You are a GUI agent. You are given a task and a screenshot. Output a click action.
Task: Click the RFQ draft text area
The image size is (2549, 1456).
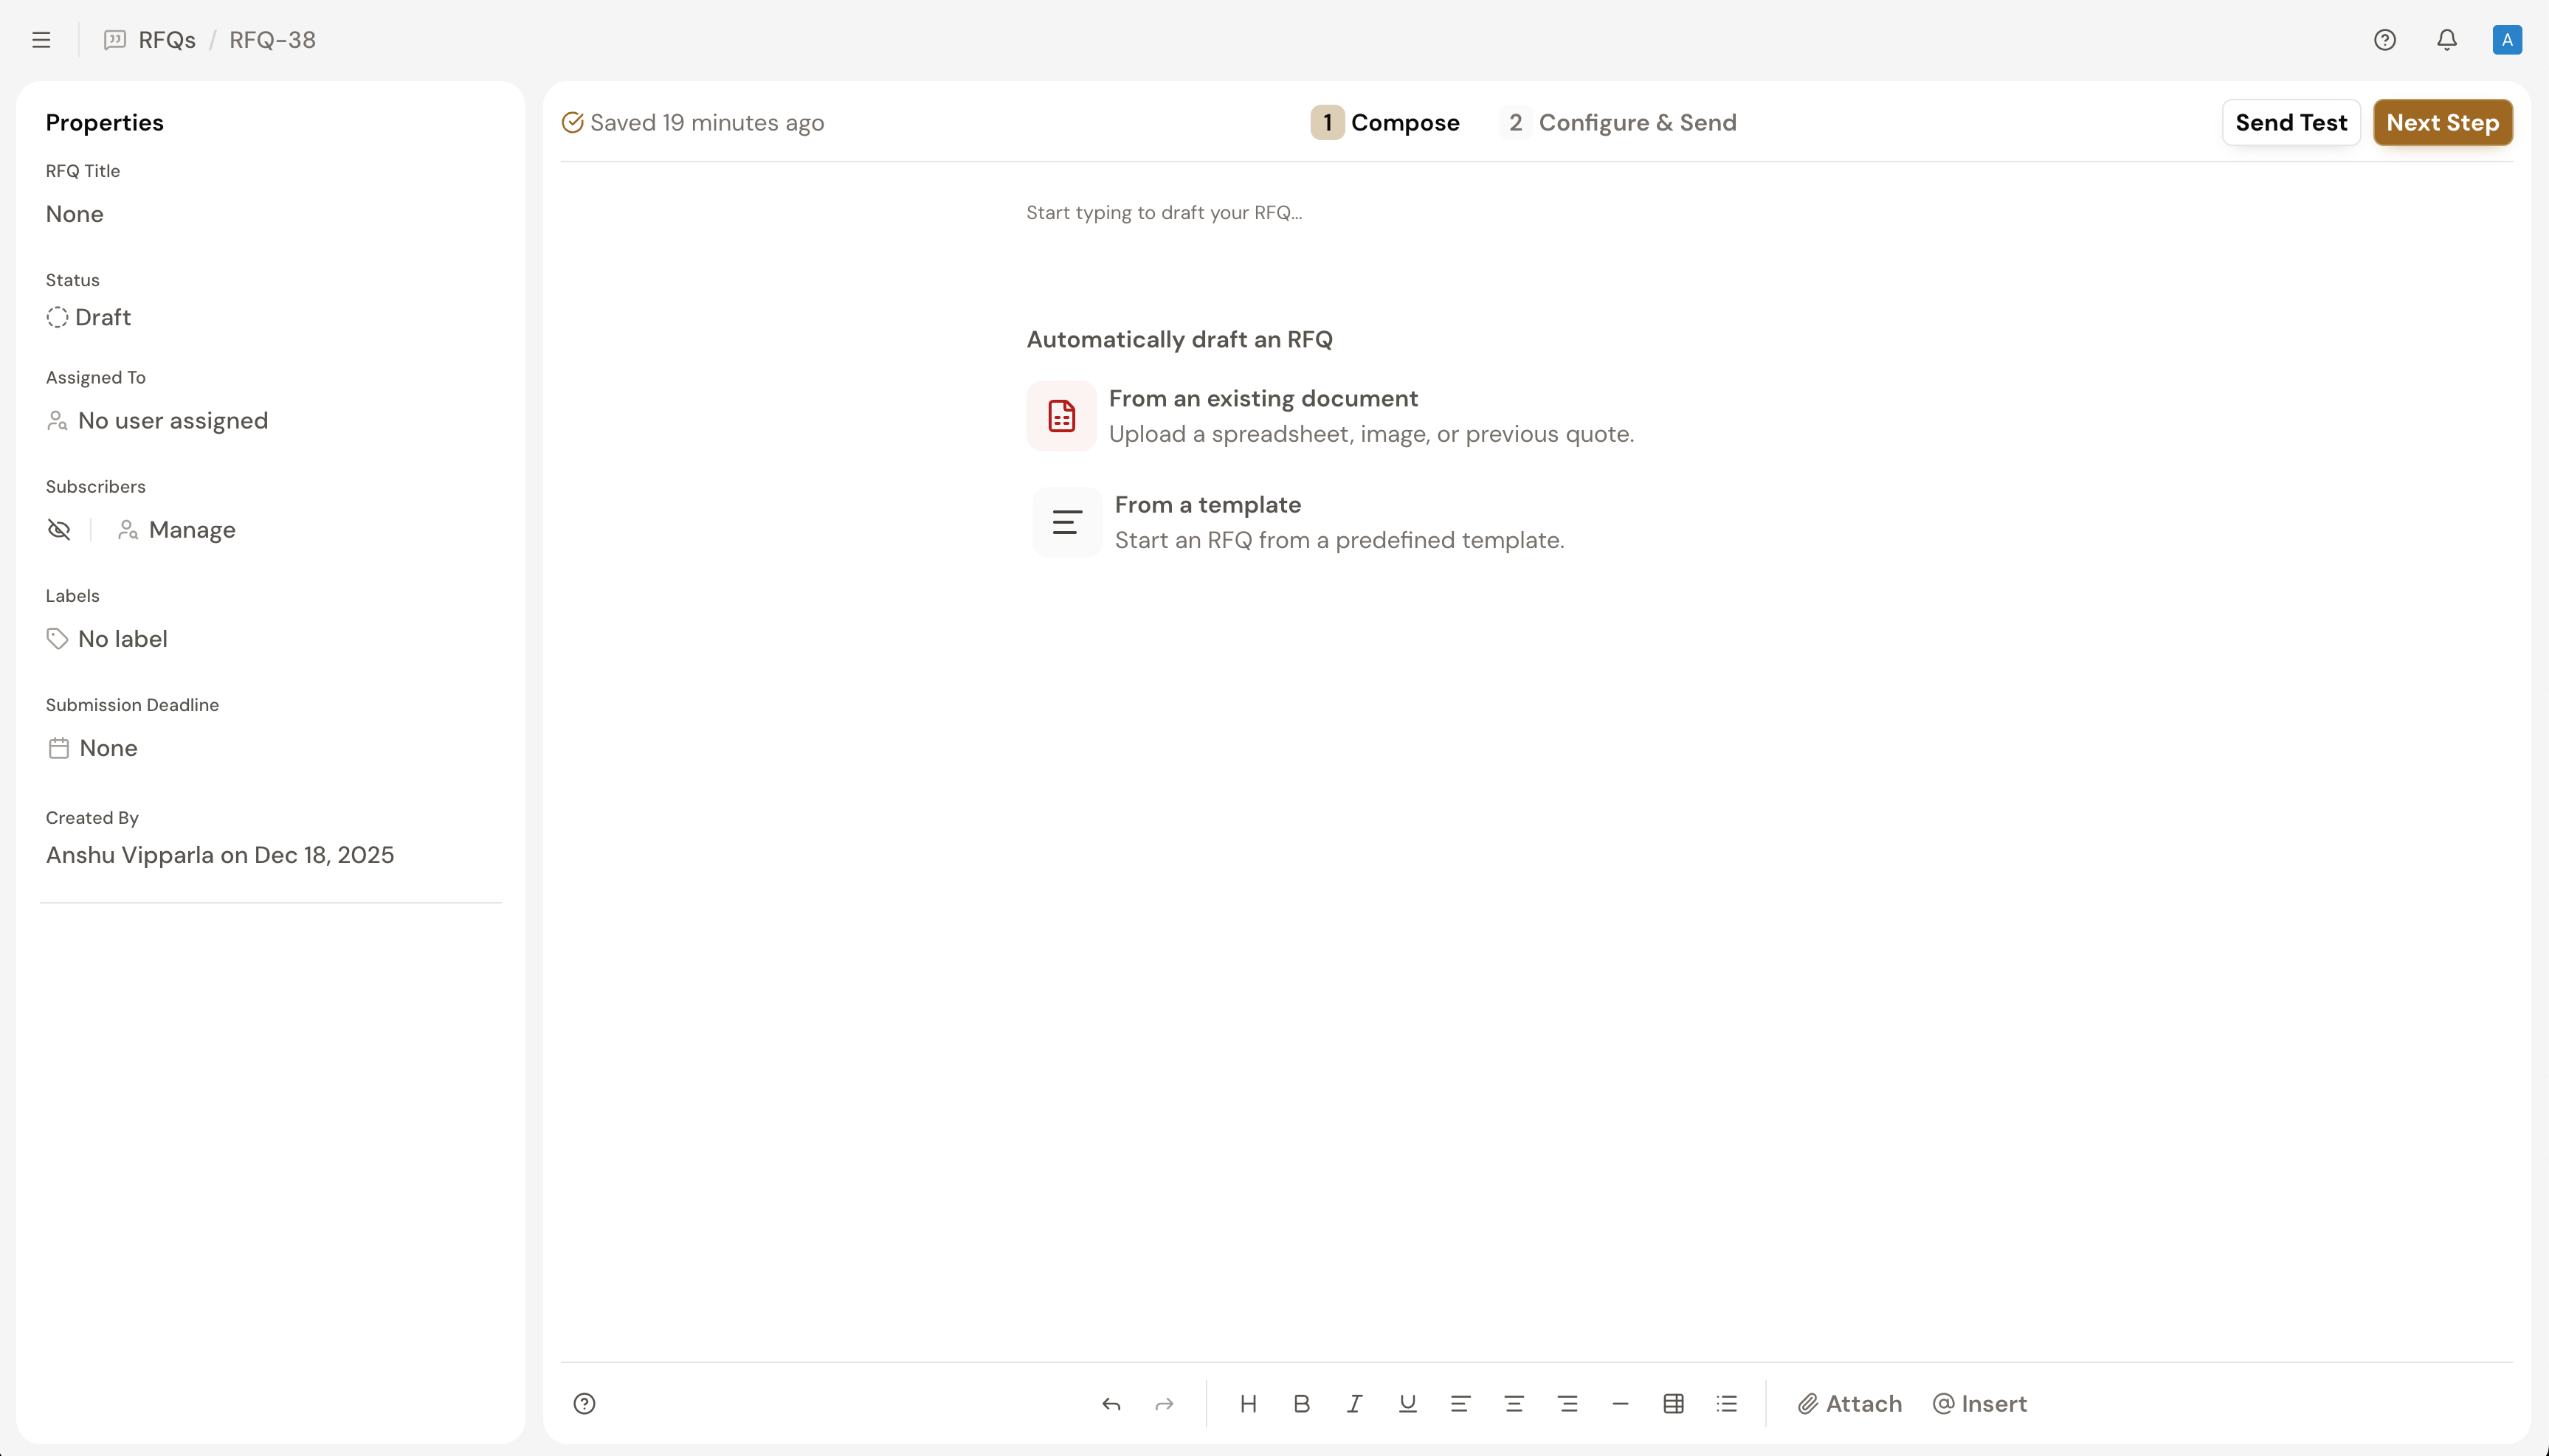(1164, 213)
